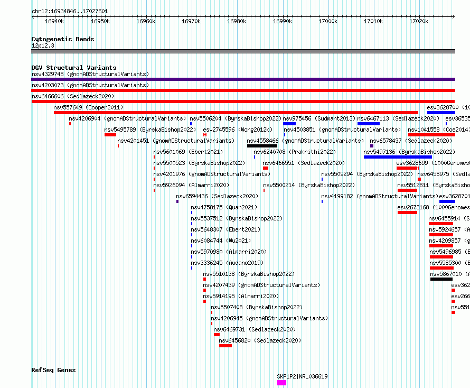Click nsv5507408 (ByrskaBishop2022) label
Screen dimensions: 470x388
(257, 307)
